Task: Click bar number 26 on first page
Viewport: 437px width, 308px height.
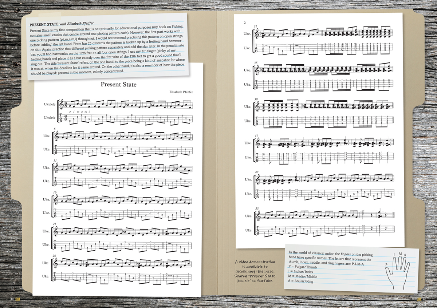Action: click(55, 256)
